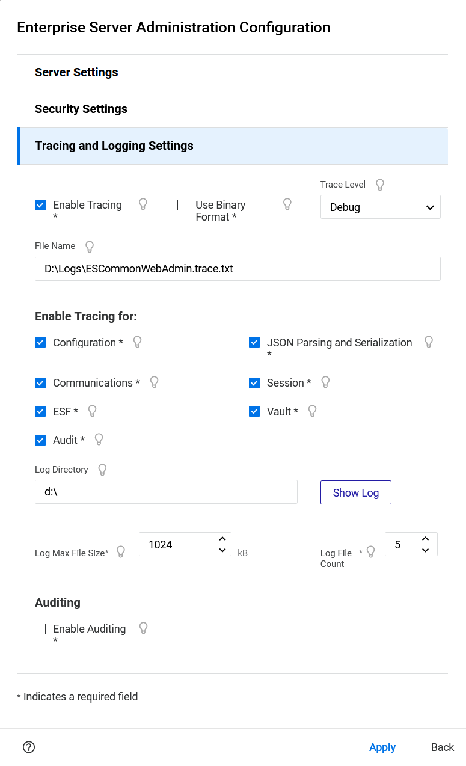Click inside the File Name text field
Viewport: 466px width, 766px height.
point(238,269)
